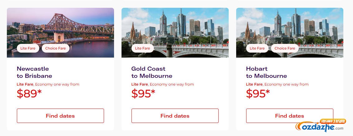Choose the Lite Fare tag on the Gold Coast card
Image resolution: width=353 pixels, height=136 pixels.
(143, 48)
